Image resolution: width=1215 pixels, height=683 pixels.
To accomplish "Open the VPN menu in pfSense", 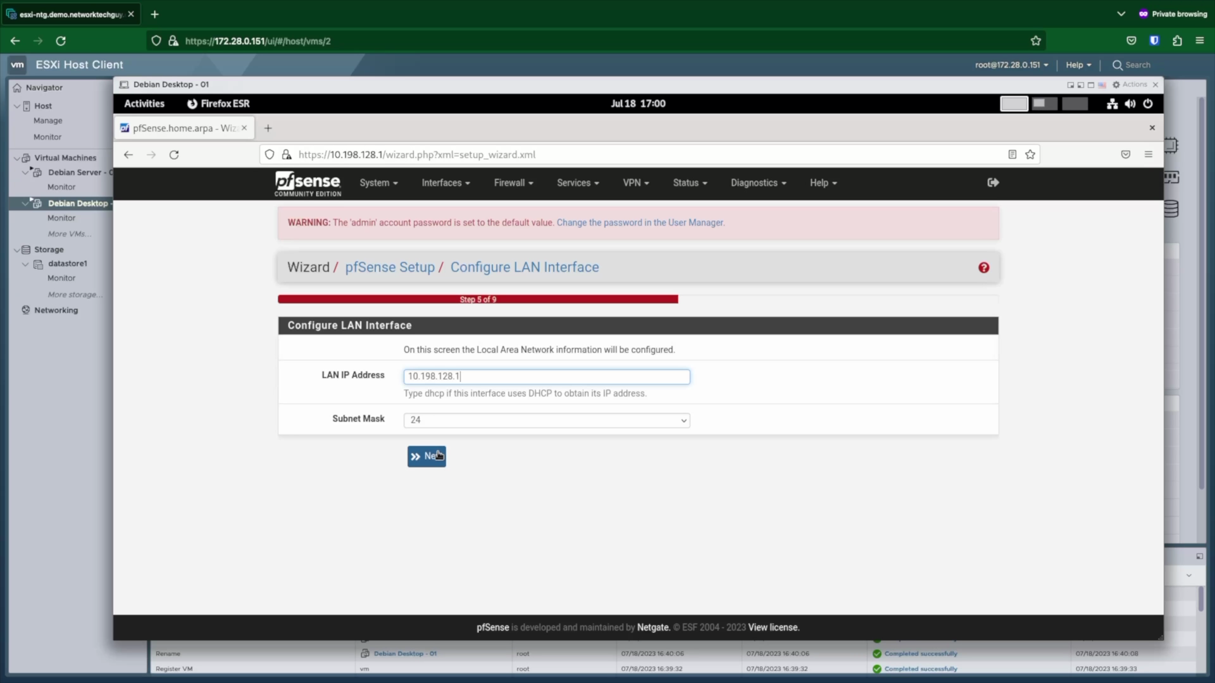I will [636, 183].
